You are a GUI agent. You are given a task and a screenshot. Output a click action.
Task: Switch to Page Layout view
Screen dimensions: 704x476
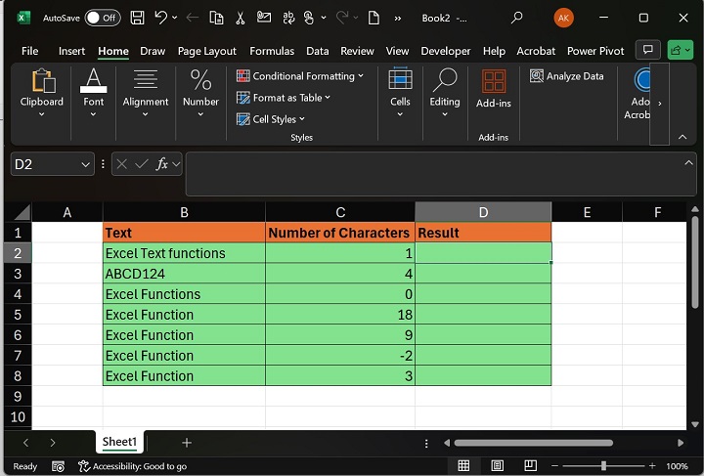tap(496, 466)
